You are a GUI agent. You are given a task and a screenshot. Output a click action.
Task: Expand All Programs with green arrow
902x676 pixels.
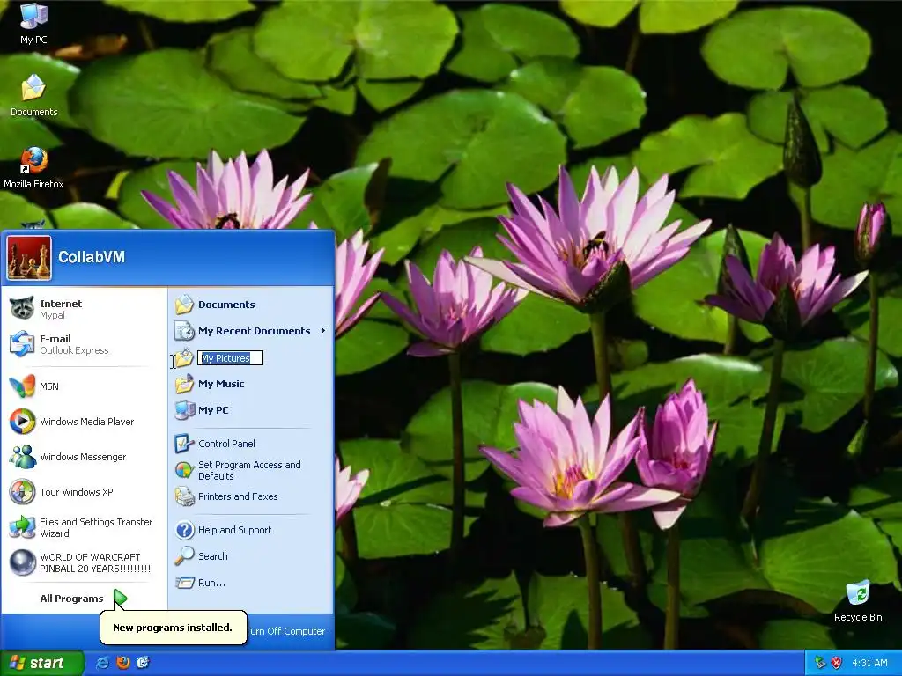(x=85, y=599)
